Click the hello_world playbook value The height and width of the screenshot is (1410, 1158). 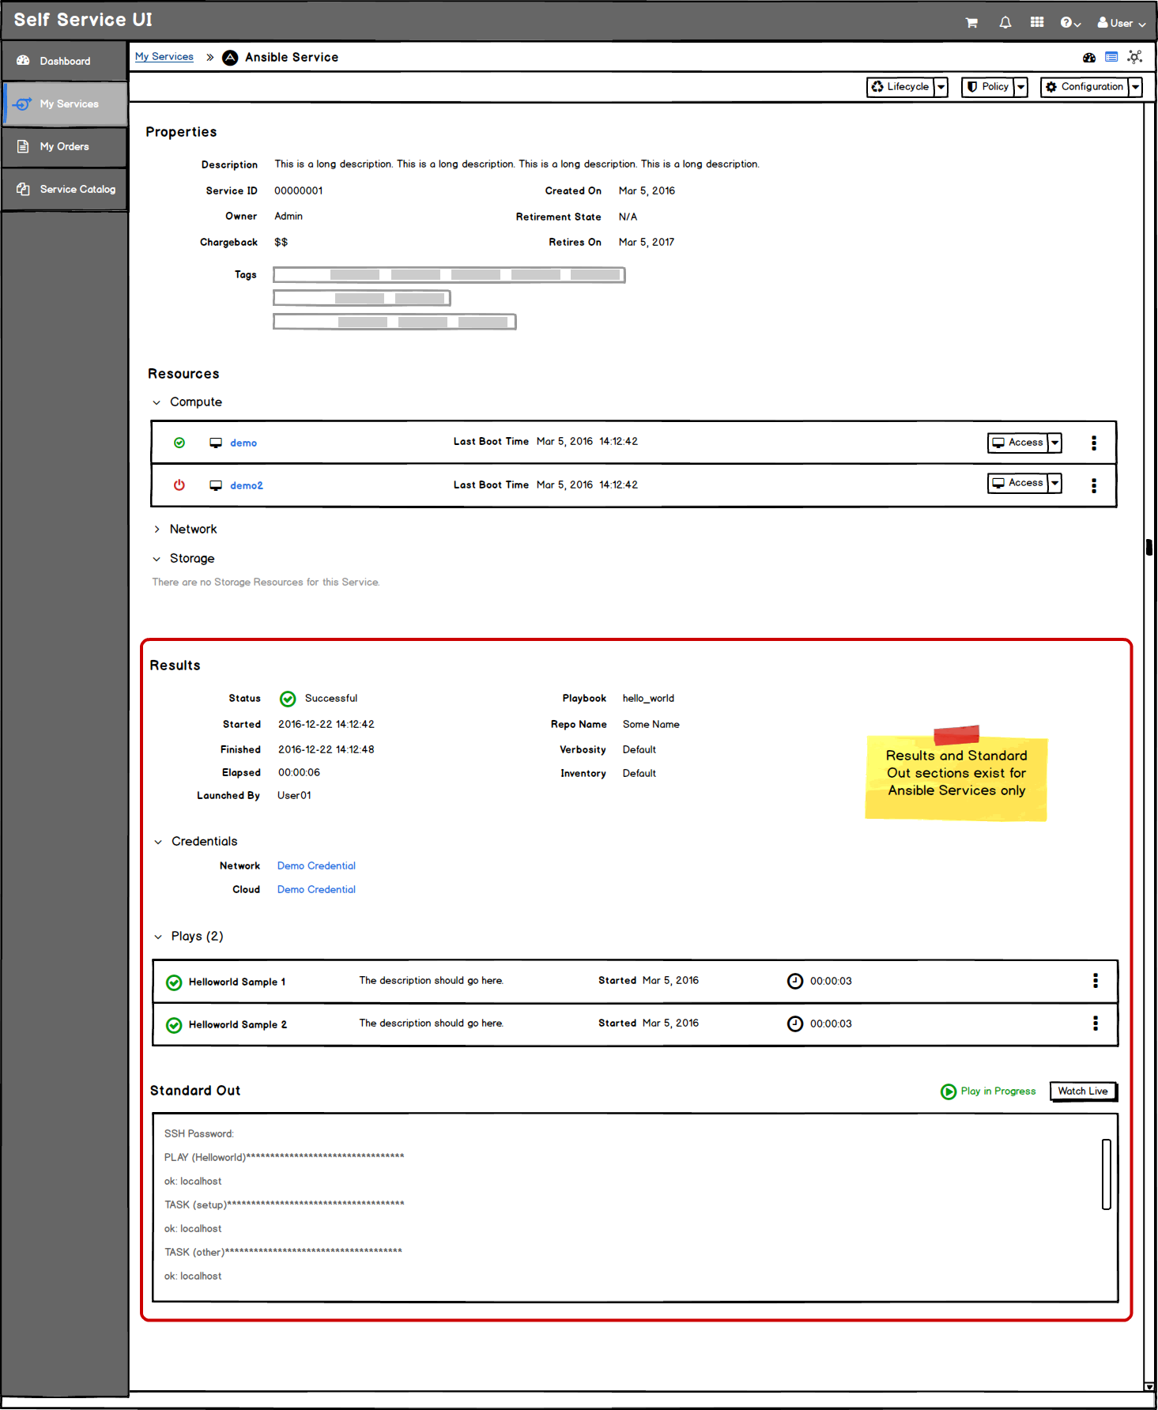click(648, 699)
